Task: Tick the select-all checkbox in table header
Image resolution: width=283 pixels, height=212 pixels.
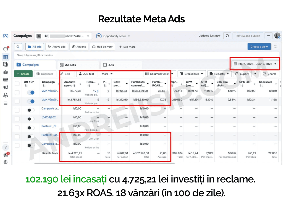Action: (17, 84)
